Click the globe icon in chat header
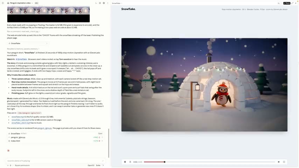The image size is (299, 168). [104, 3]
